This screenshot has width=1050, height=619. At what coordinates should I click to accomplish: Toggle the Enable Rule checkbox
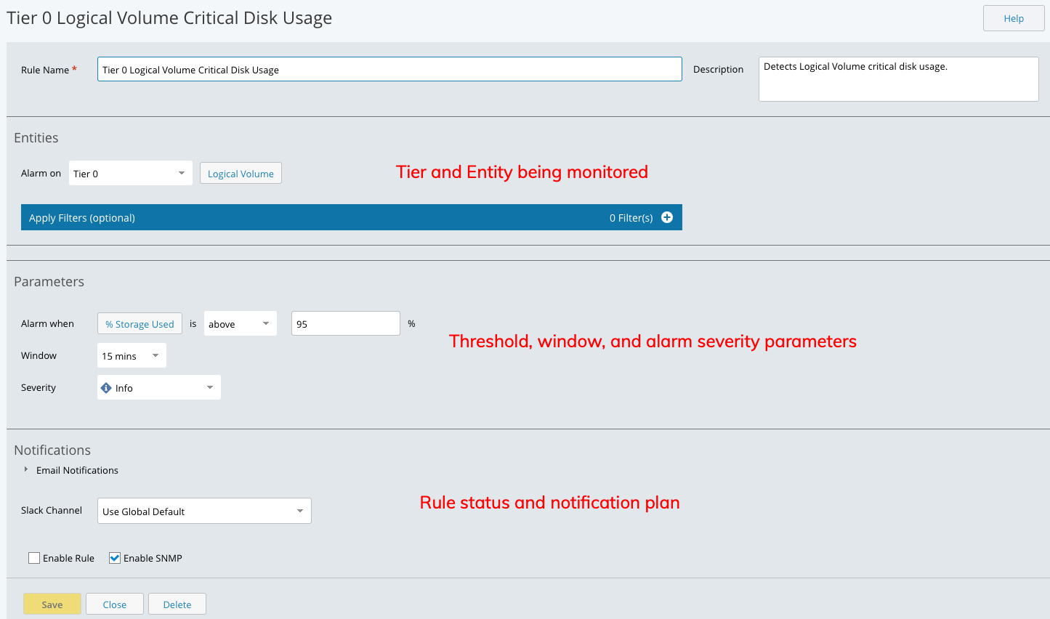pos(34,558)
